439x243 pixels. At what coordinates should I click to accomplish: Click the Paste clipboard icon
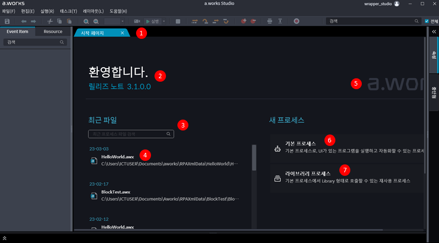[69, 21]
